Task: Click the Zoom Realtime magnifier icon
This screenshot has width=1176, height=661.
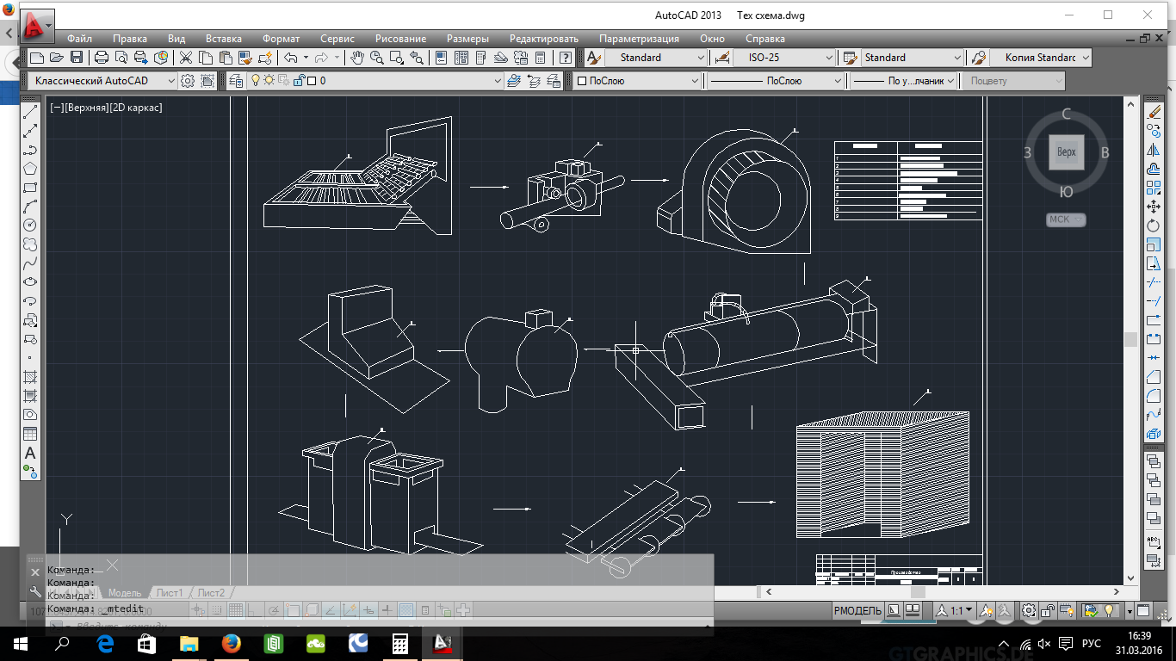Action: 376,58
